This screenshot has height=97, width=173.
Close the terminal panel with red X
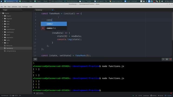click(x=171, y=59)
